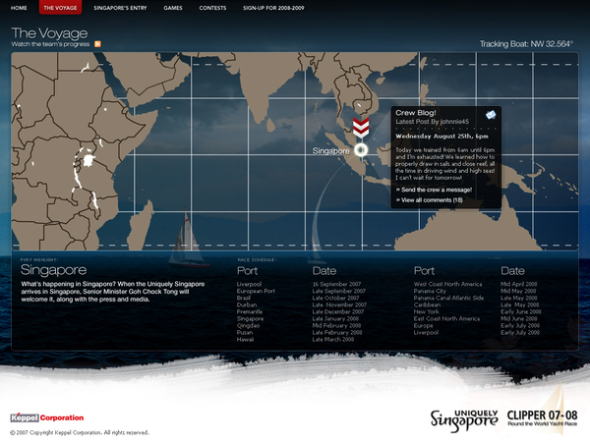
Task: Click the India landmass on the map
Action: click(x=264, y=84)
